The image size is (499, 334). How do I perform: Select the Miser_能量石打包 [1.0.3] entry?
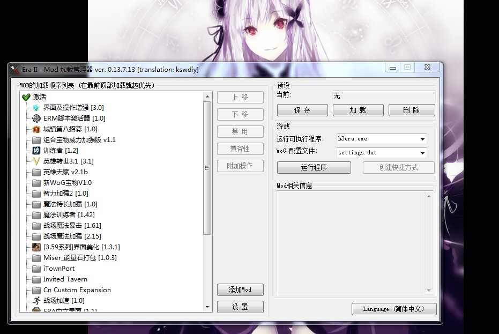[80, 258]
